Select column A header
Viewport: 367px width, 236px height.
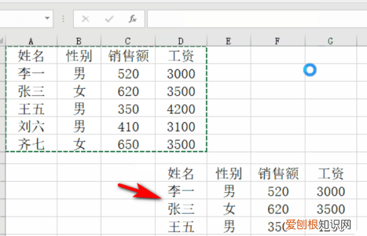click(x=31, y=41)
